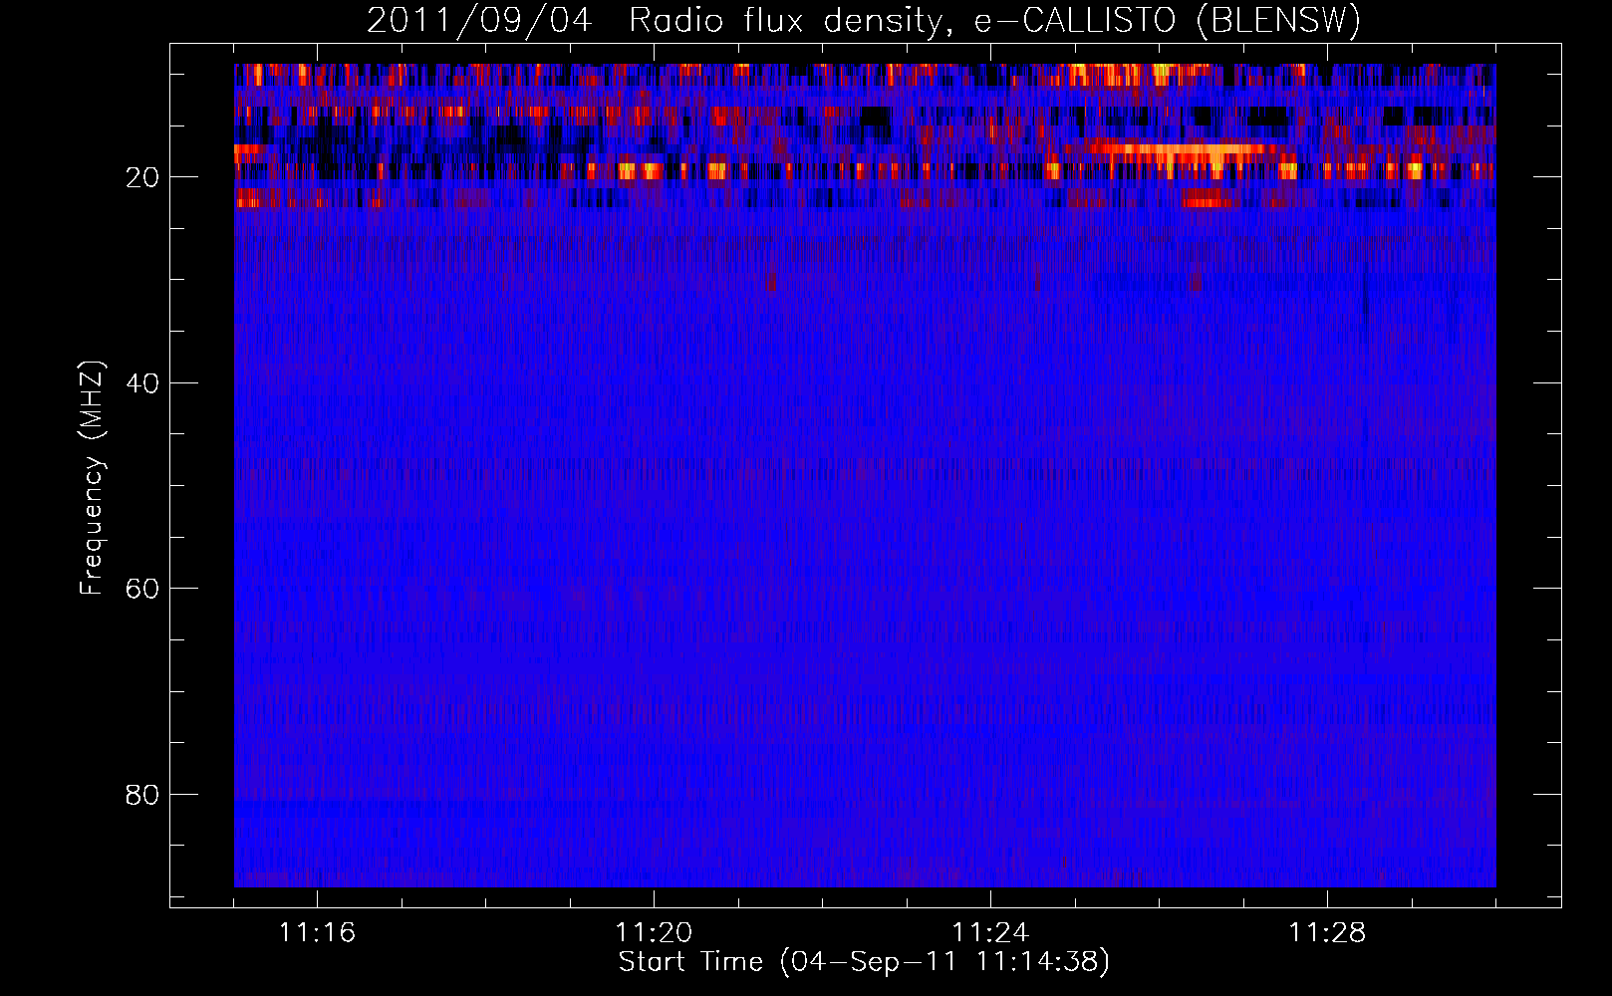Click the 'Start Time (04-Sep-11 11:14:38)' axis label

pos(864,962)
